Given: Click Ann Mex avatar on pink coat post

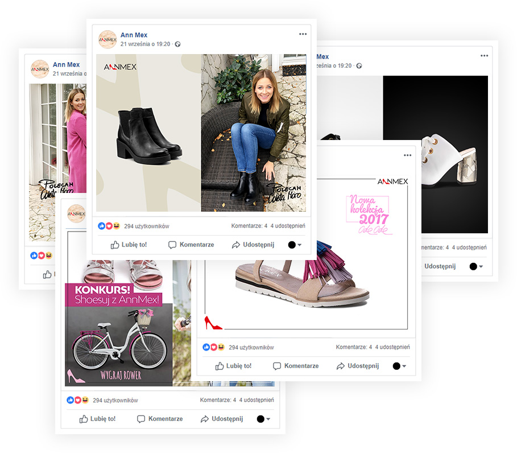Looking at the screenshot, I should tap(40, 69).
